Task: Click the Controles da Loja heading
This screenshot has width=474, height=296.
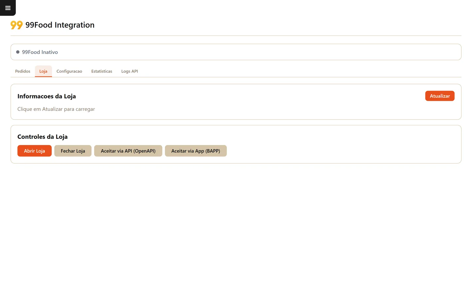Action: pos(42,137)
